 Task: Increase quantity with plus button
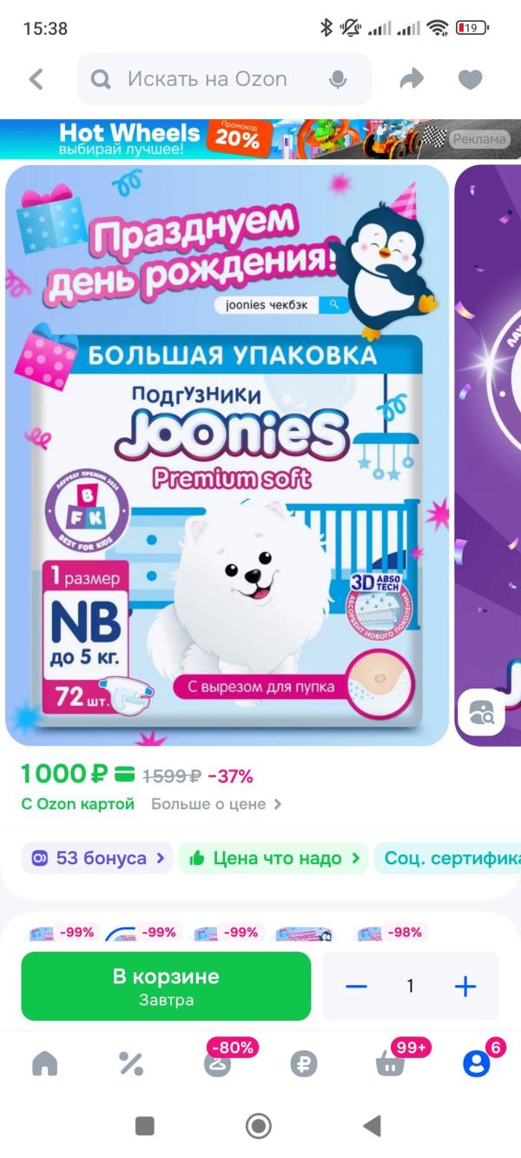click(465, 986)
